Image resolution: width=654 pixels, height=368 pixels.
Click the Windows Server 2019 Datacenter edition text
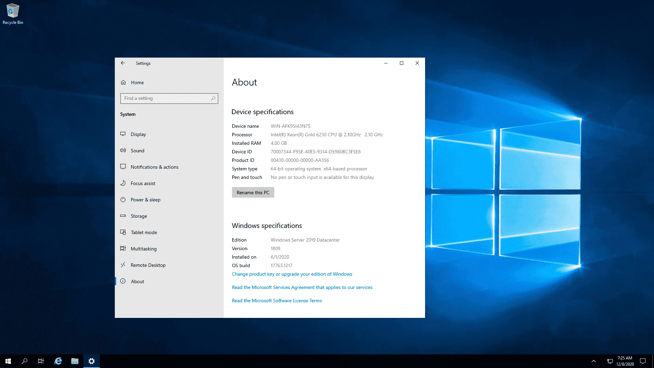click(305, 240)
